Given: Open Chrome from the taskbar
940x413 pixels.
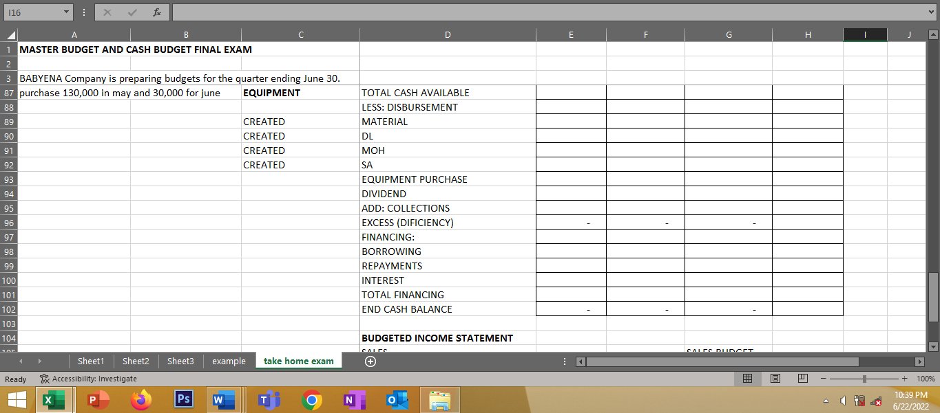Looking at the screenshot, I should click(312, 400).
